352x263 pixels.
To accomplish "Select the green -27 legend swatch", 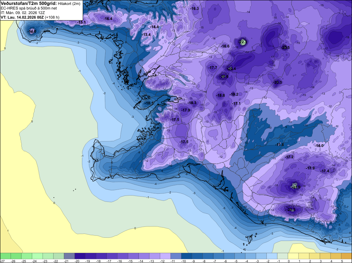I will (x=5, y=256).
